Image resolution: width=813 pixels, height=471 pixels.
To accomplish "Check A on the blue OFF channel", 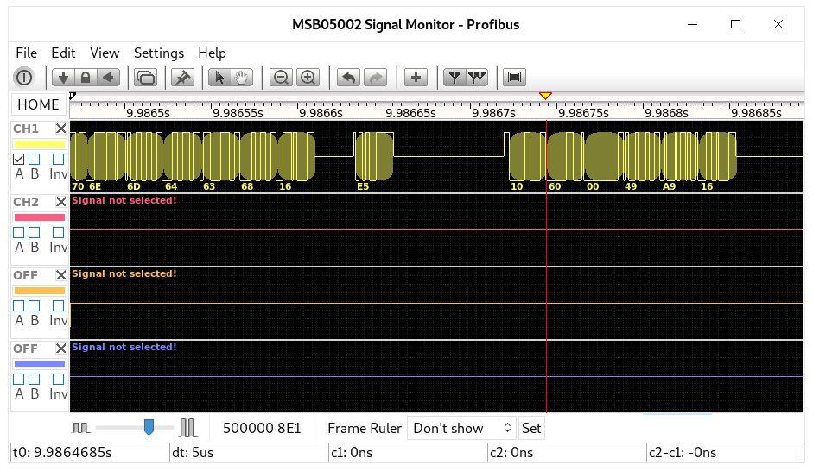I will click(19, 380).
